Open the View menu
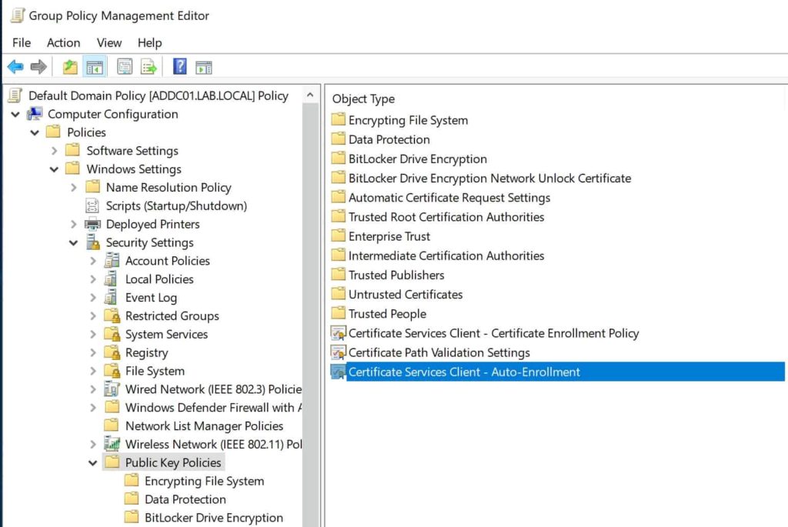788x527 pixels. pyautogui.click(x=109, y=43)
